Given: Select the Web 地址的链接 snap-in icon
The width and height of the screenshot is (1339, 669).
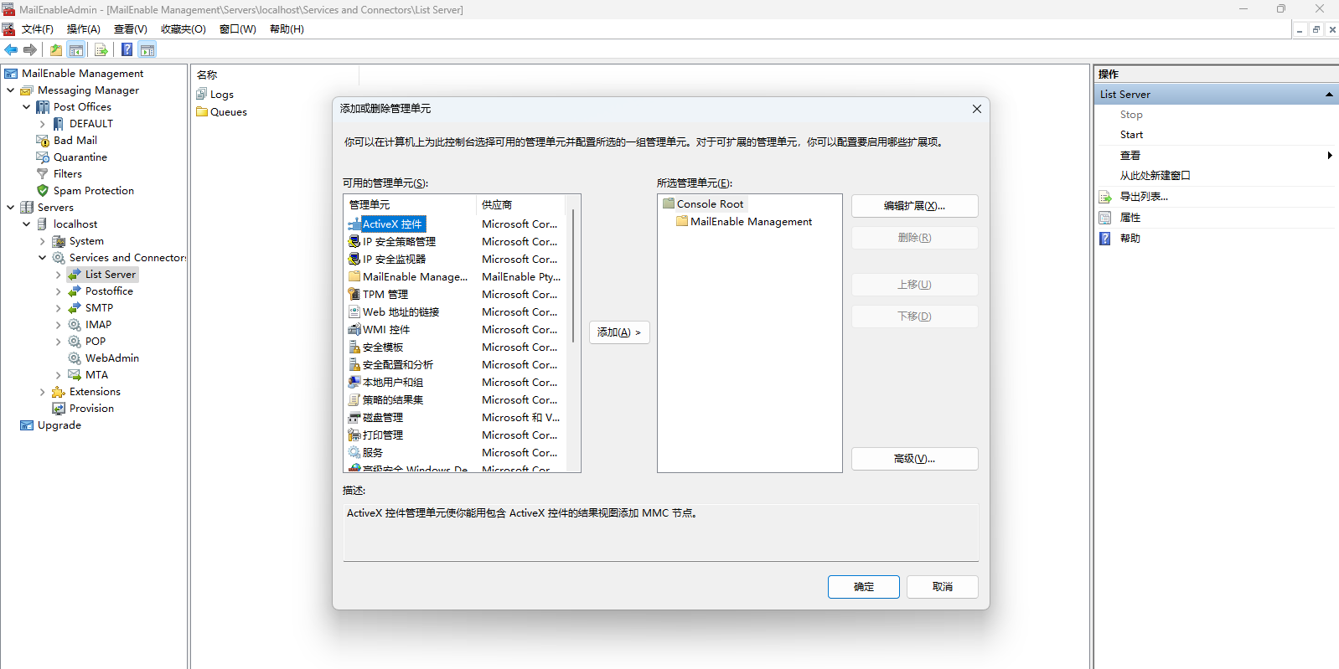Looking at the screenshot, I should [354, 312].
